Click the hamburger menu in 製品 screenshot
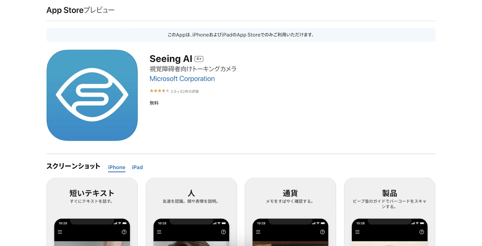Image resolution: width=482 pixels, height=246 pixels. point(357,232)
